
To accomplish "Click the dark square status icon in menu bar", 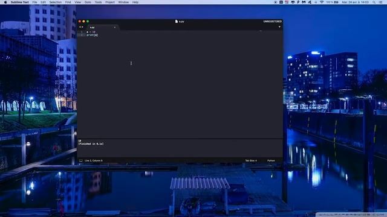I will click(x=281, y=2).
